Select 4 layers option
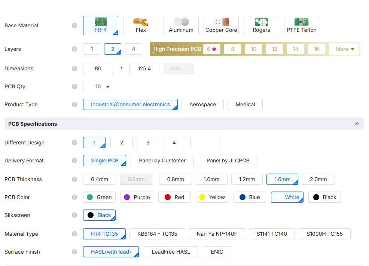 (x=134, y=49)
